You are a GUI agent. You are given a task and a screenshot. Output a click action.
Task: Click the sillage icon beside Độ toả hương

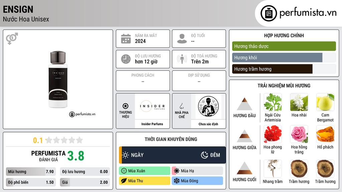pyautogui.click(x=182, y=59)
